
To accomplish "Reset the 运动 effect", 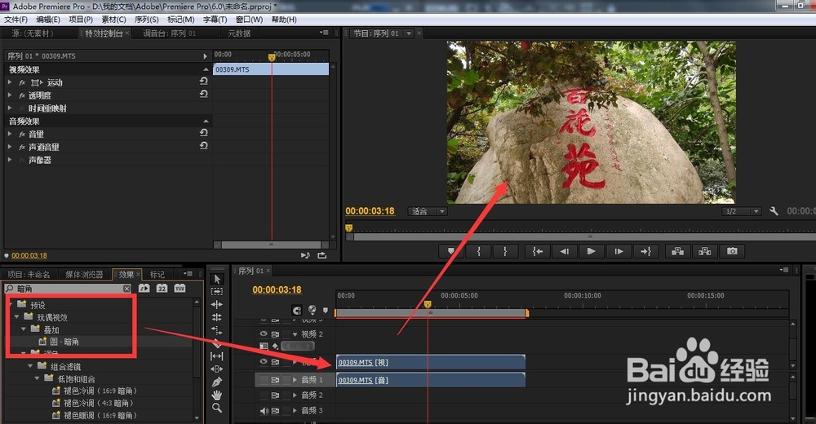I will (x=203, y=82).
